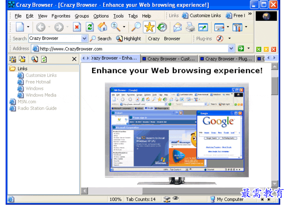Image resolution: width=287 pixels, height=205 pixels.
Task: Click the Search button in search bar
Action: 101,39
